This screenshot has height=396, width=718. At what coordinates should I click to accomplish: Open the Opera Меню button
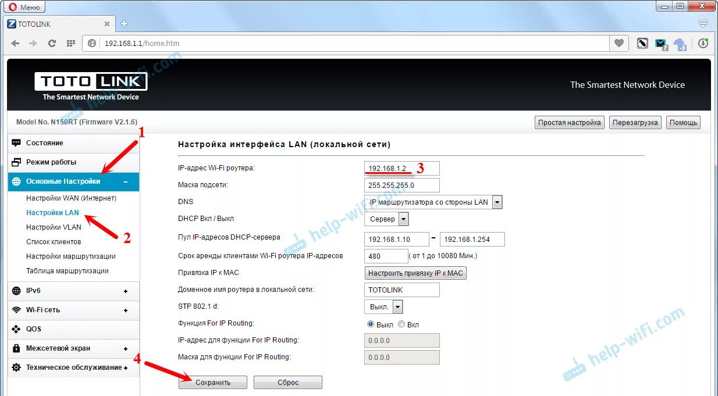point(26,7)
